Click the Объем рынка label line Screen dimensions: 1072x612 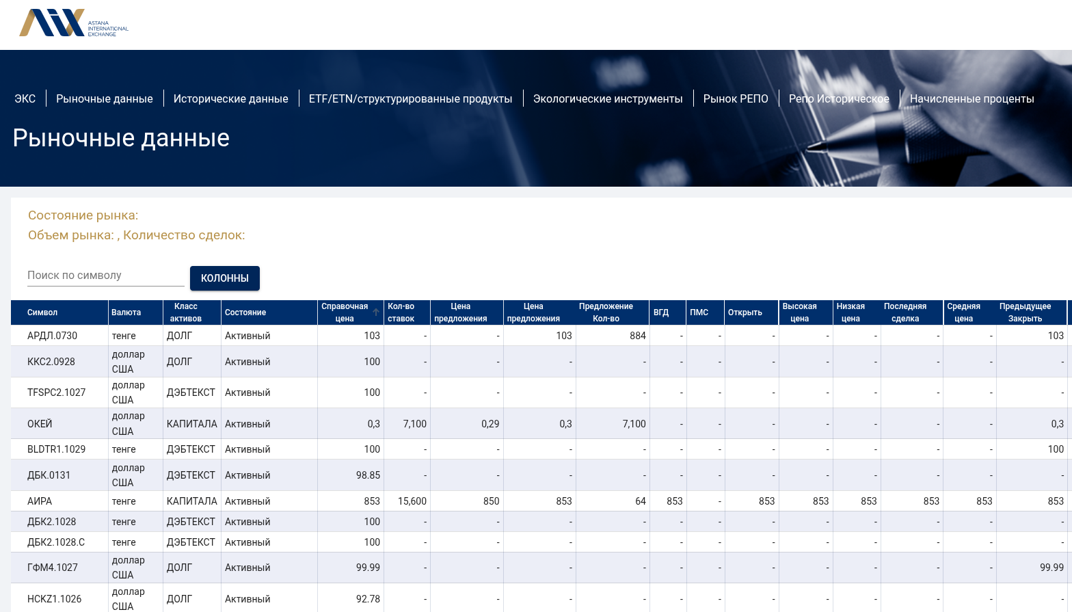[137, 235]
